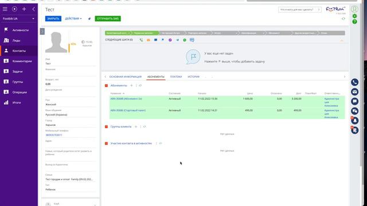The height and width of the screenshot is (206, 367).
Task: Click the blue ЗАКРЫТЬ button
Action: 53,19
